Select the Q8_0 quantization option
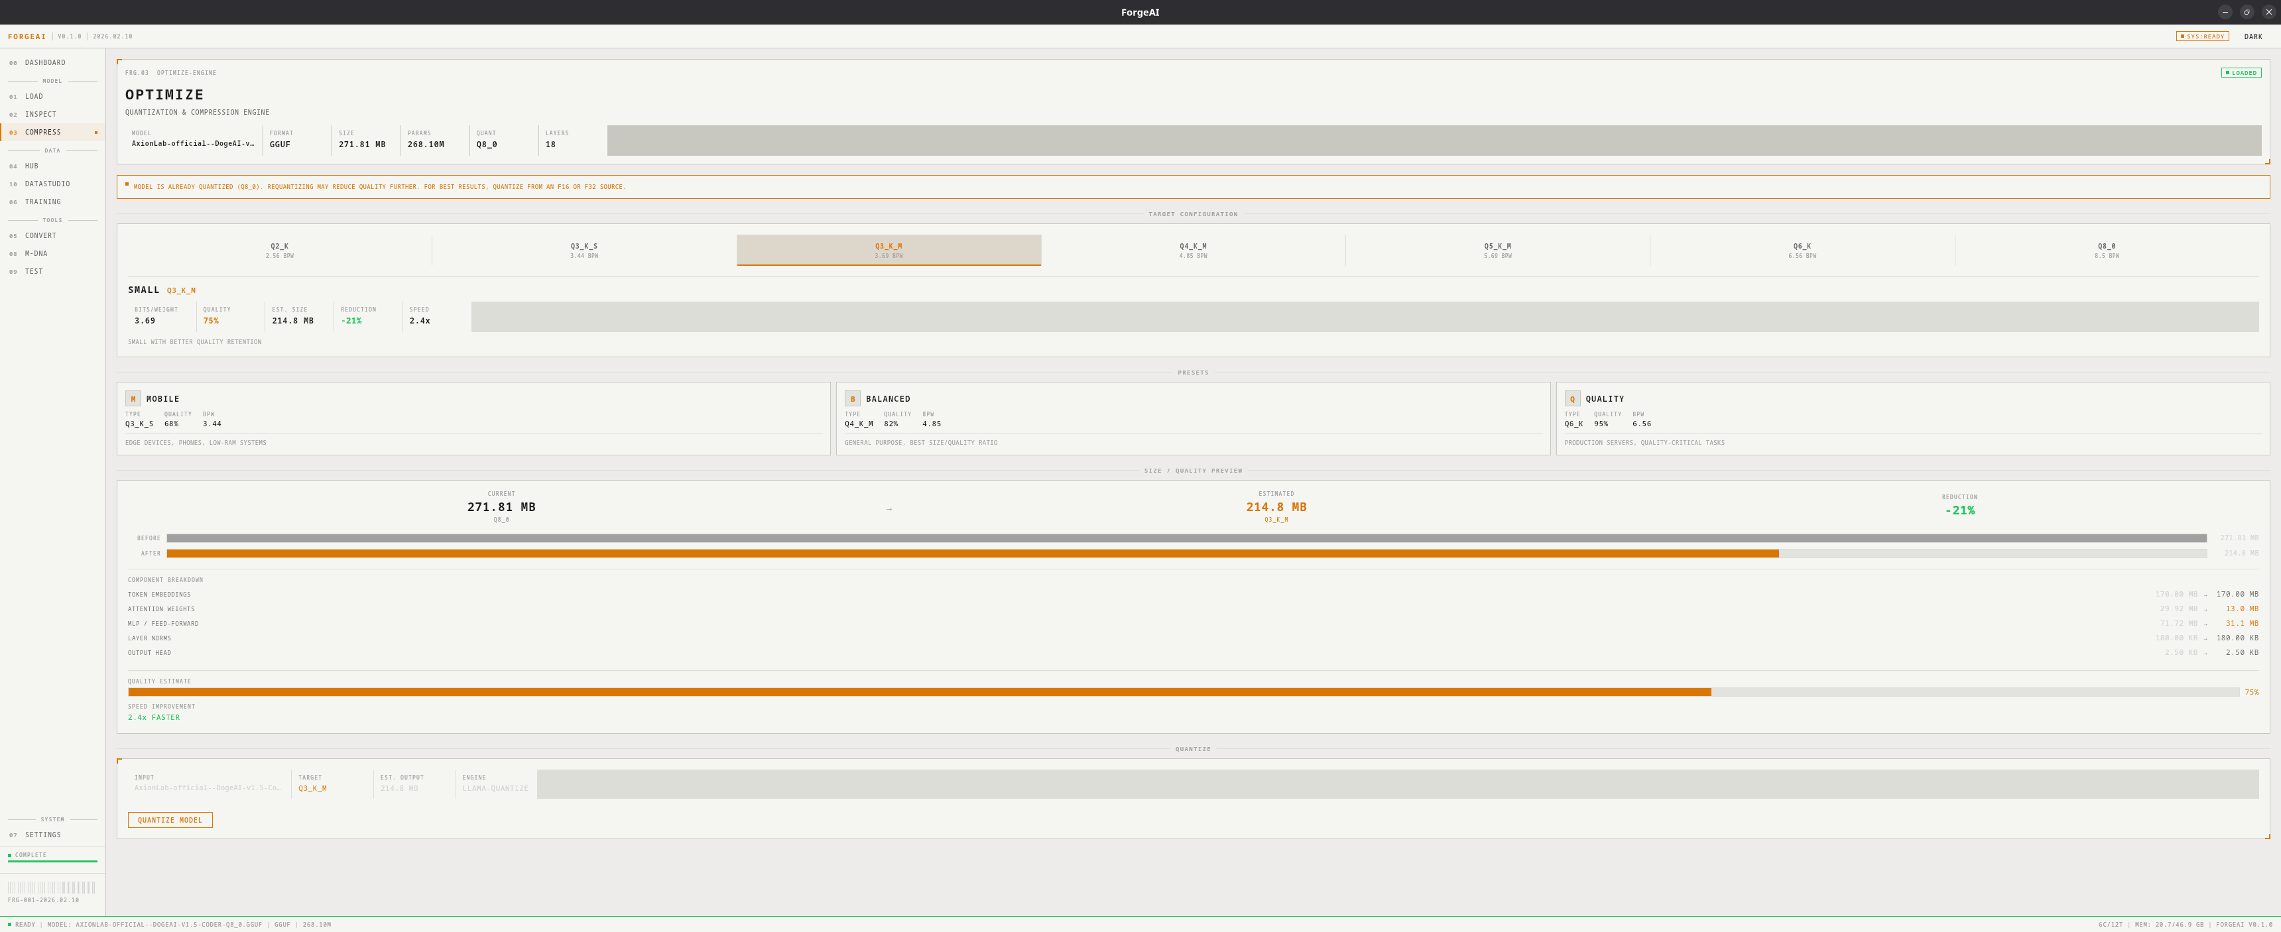Screen dimensions: 2281x932 tap(2106, 251)
